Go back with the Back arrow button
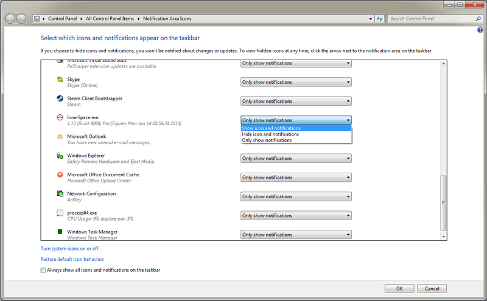The height and width of the screenshot is (301, 487). click(x=10, y=19)
